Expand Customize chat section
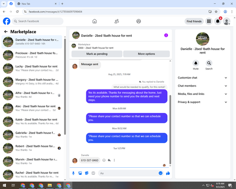 (x=202, y=77)
